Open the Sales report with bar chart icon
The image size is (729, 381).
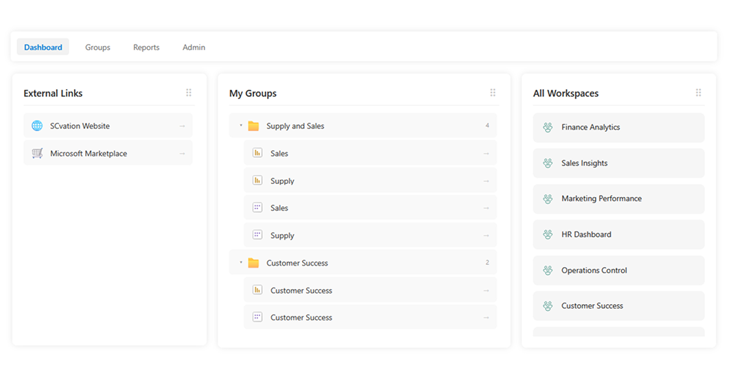pos(370,153)
